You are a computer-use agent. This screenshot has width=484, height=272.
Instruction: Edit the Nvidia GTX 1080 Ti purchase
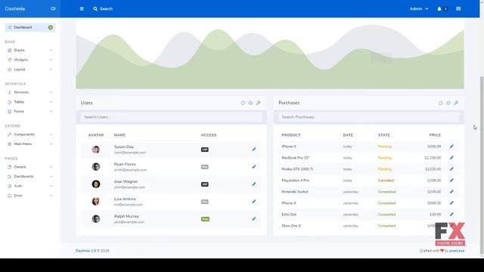451,169
